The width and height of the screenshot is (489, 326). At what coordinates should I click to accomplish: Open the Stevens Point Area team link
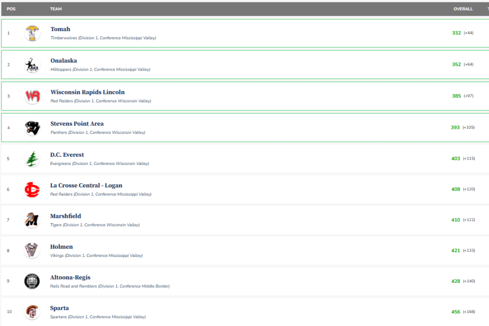coord(77,123)
